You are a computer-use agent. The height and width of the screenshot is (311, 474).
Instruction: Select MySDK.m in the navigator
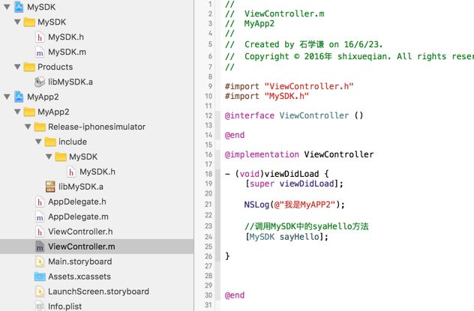(67, 52)
